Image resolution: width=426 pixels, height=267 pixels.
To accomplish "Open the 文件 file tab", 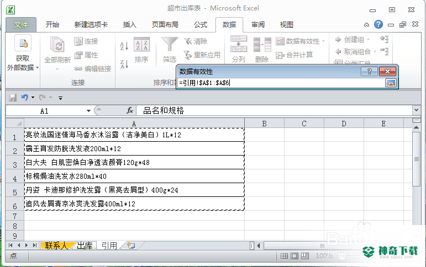I will point(21,25).
